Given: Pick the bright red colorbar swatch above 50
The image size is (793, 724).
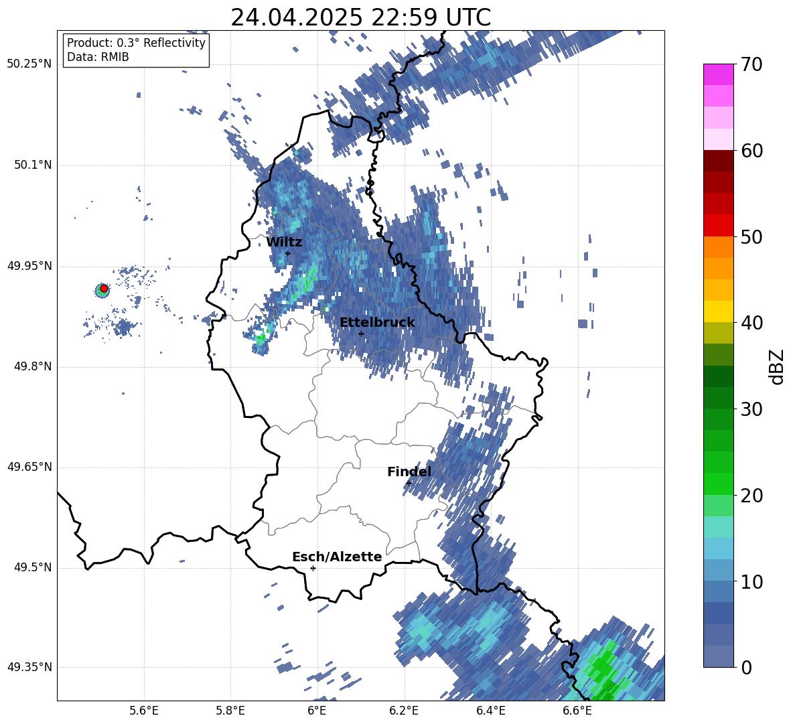Looking at the screenshot, I should [x=718, y=226].
